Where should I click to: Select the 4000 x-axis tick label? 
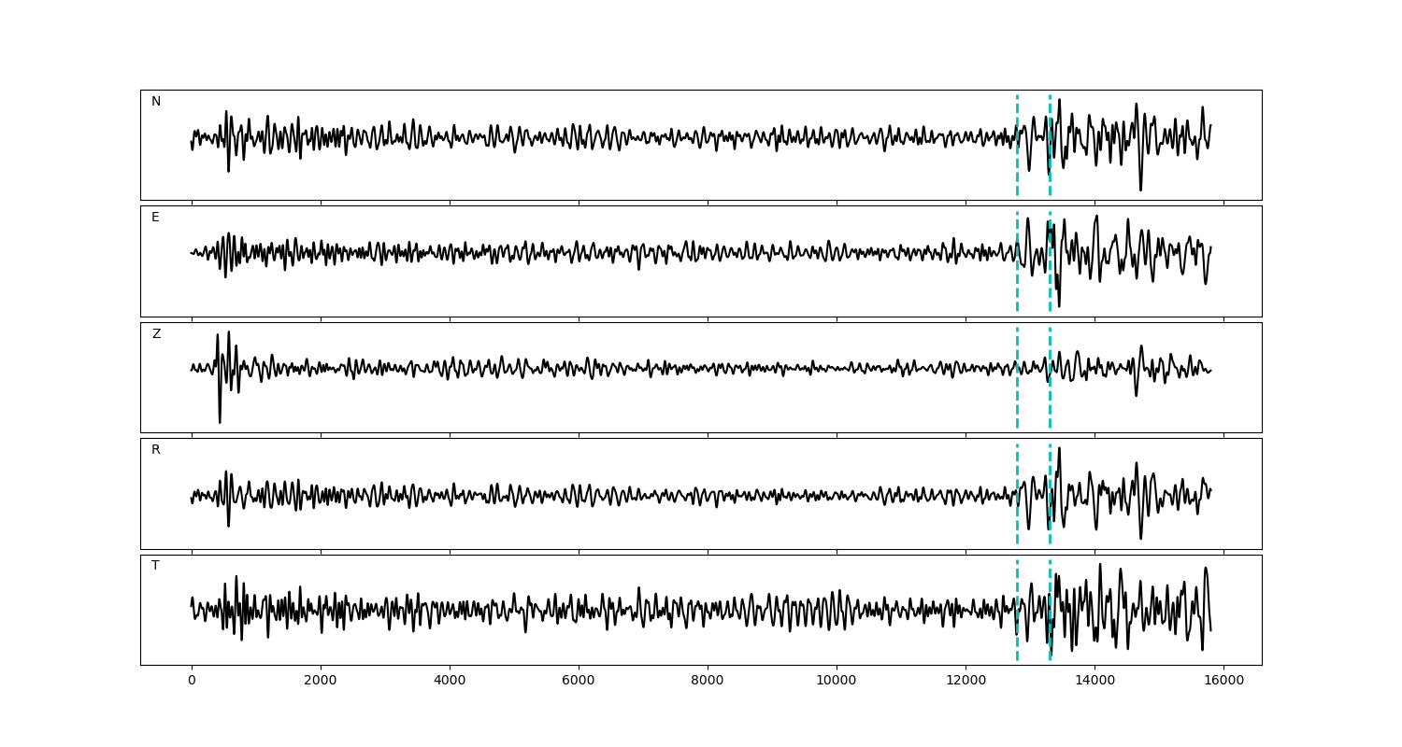[450, 682]
